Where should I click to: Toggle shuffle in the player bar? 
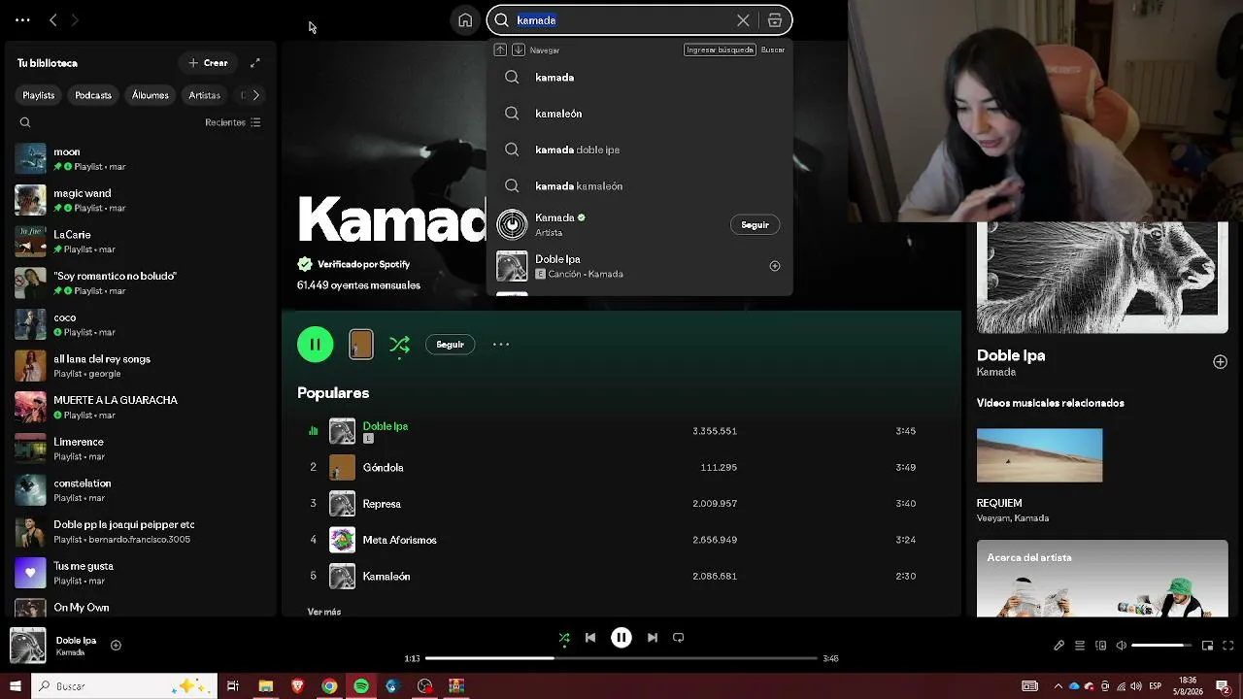tap(564, 638)
